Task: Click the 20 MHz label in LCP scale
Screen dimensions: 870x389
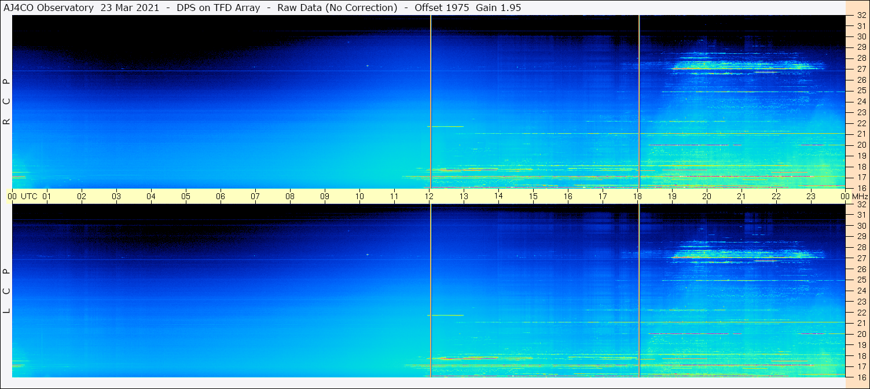Action: coord(861,334)
